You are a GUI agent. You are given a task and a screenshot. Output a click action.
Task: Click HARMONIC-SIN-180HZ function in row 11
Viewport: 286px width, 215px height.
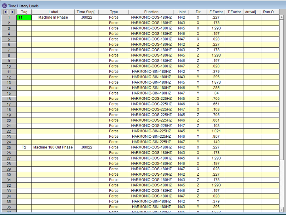tap(151, 72)
